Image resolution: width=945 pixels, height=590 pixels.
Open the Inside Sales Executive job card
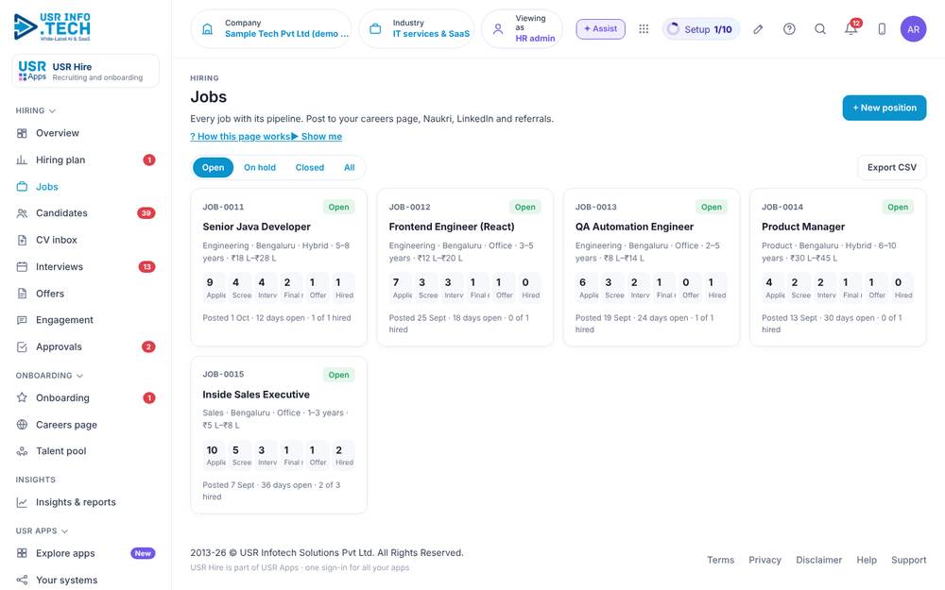tap(279, 434)
